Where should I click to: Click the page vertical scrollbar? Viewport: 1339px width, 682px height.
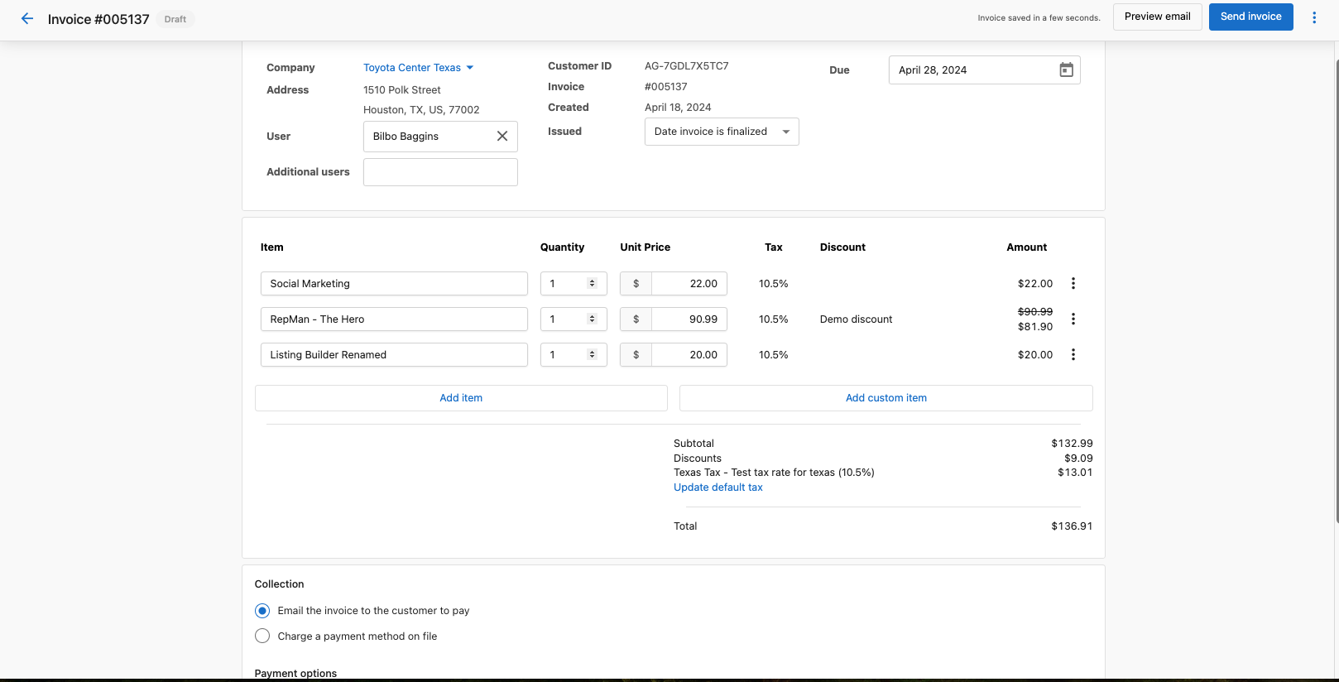point(1336,290)
